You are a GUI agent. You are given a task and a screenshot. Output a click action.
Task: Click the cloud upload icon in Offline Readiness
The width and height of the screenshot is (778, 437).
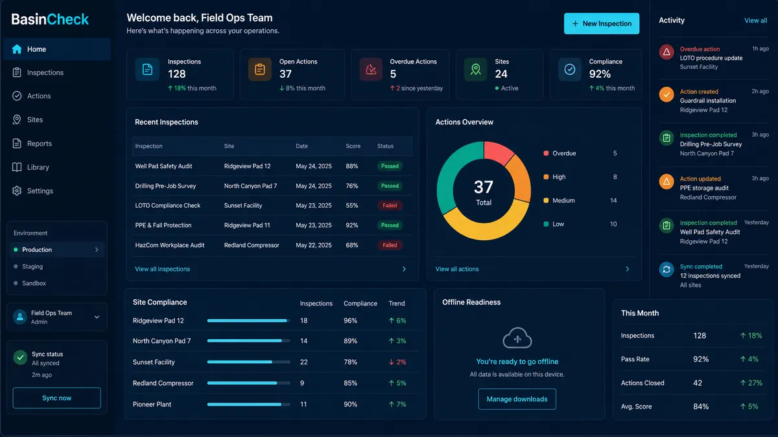(x=517, y=339)
